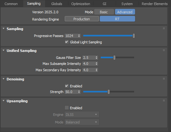Click the Upsampling rollout grip icon

click(164, 100)
